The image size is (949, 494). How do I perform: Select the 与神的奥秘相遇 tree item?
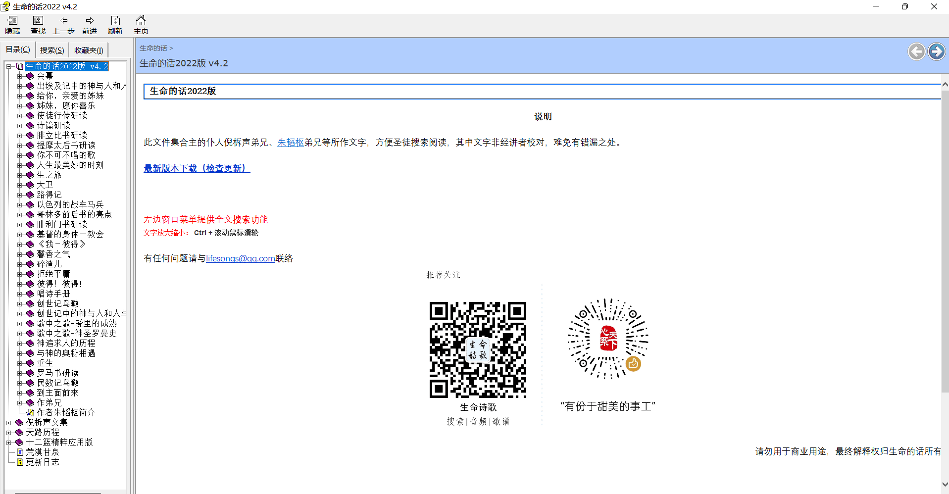(66, 353)
